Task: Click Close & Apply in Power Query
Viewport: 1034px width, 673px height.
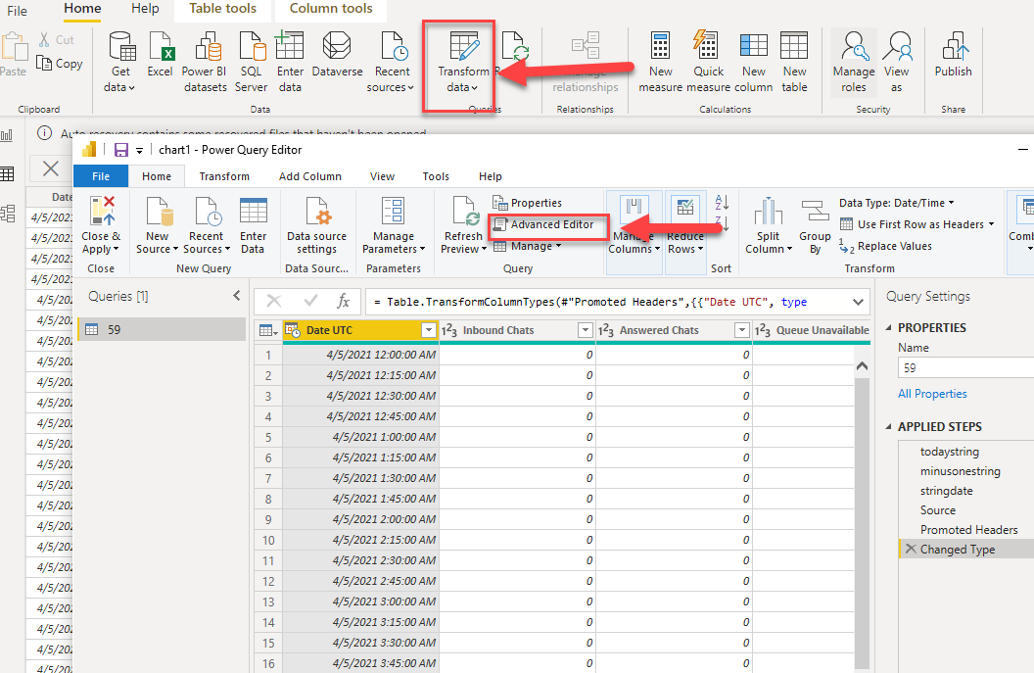Action: coord(101,225)
